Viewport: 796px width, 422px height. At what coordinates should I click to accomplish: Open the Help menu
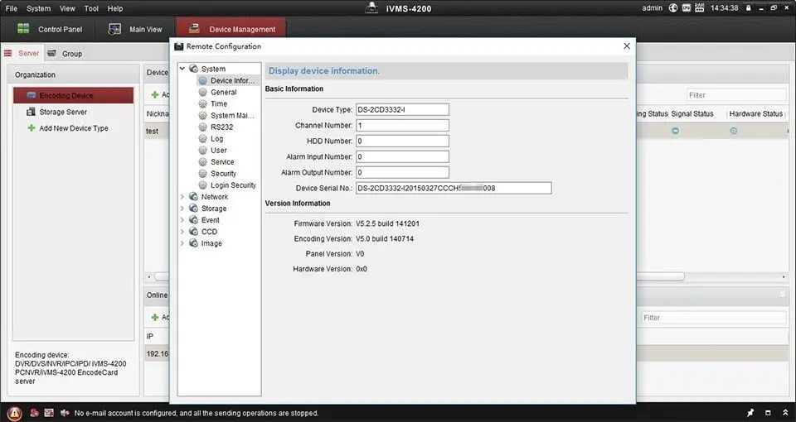pyautogui.click(x=115, y=8)
